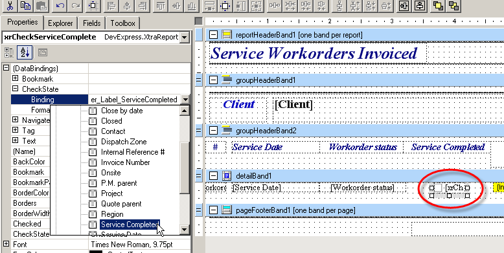Align selected controls by left edges
This screenshot has width=504, height=253.
click(112, 5)
